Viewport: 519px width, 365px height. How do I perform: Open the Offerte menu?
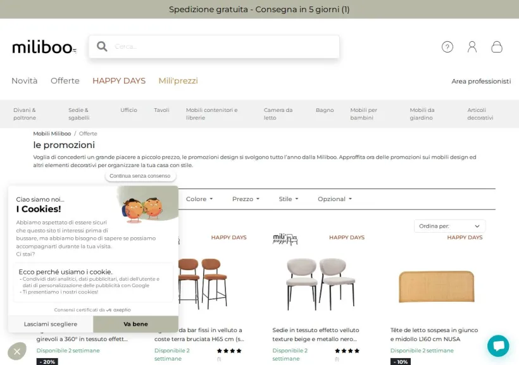coord(65,81)
